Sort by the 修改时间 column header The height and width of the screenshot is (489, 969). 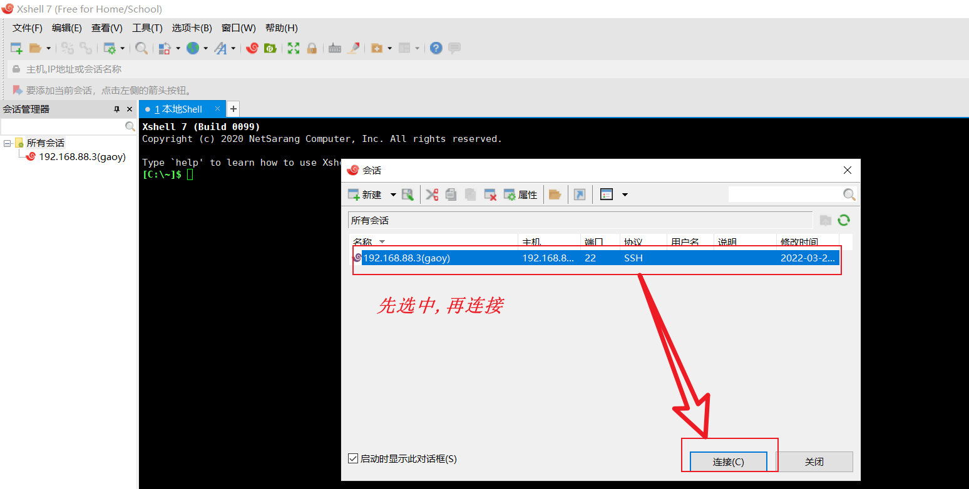point(807,242)
